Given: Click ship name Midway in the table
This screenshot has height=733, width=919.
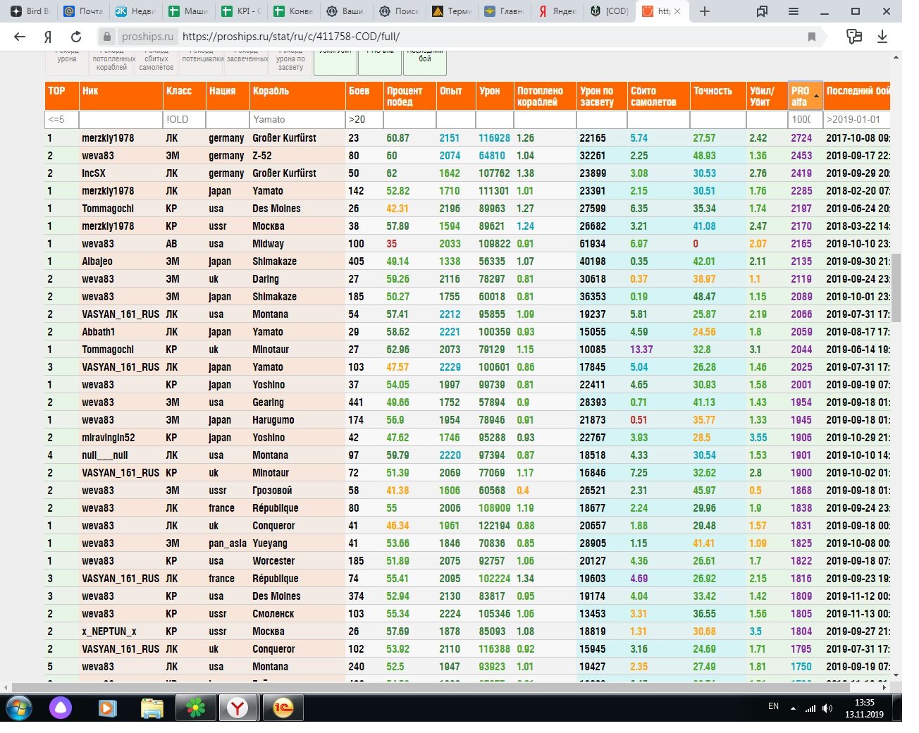Looking at the screenshot, I should (x=268, y=244).
